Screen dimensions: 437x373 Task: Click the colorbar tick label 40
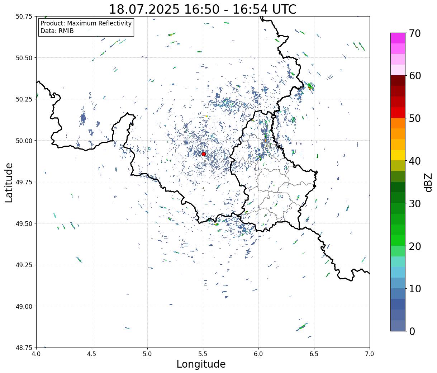pyautogui.click(x=414, y=161)
